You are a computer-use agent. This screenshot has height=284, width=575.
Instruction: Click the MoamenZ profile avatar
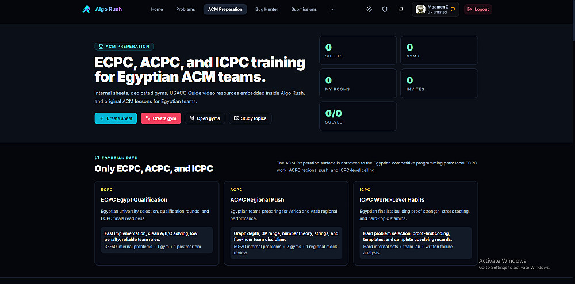[421, 9]
